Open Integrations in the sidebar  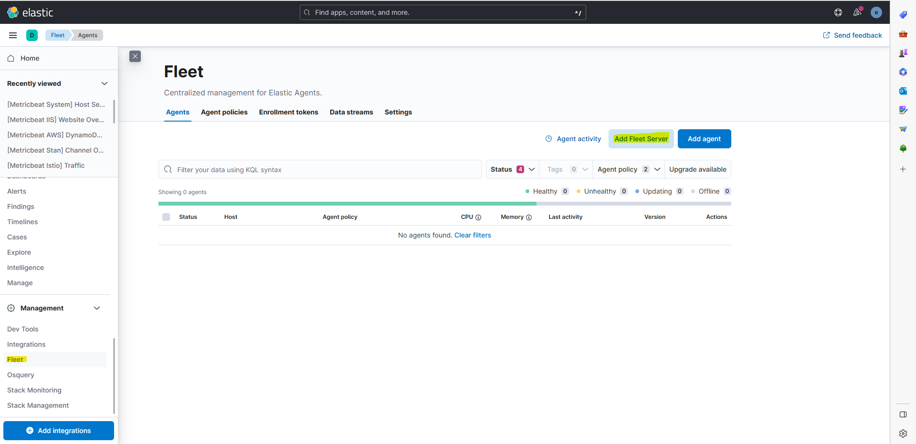pos(26,344)
